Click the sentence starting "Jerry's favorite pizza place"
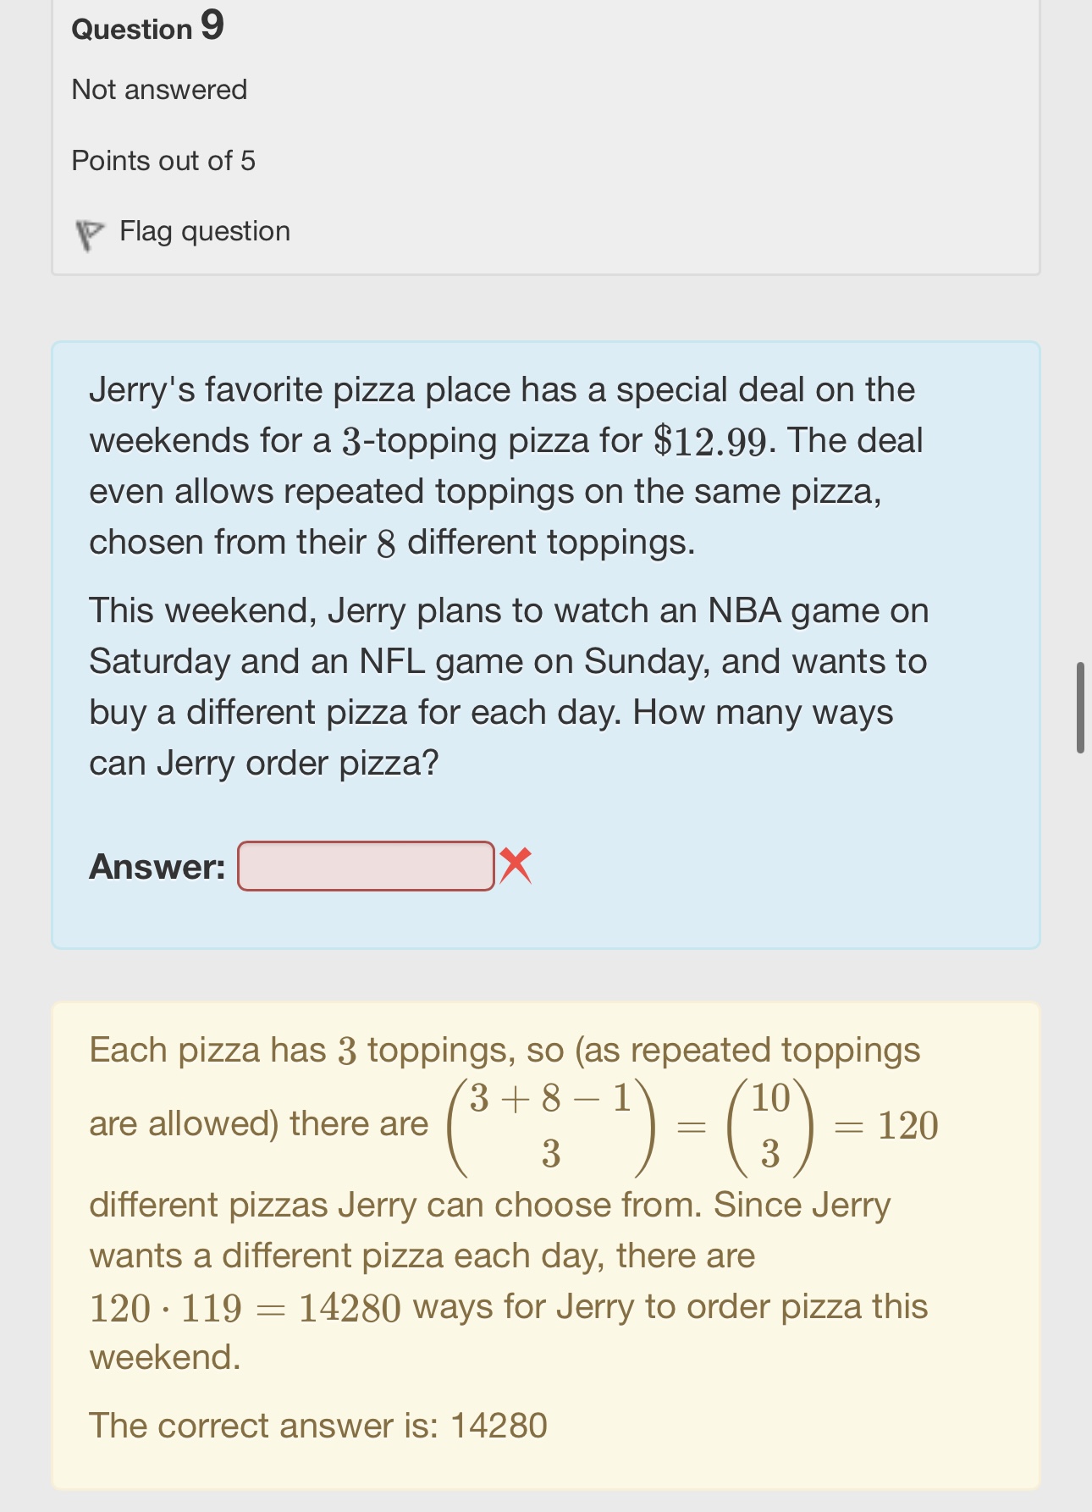 (501, 390)
